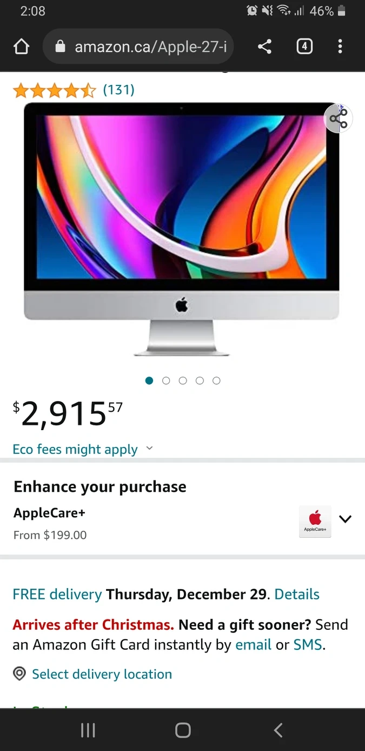Image resolution: width=365 pixels, height=751 pixels.
Task: Tap the Android home navigation button
Action: click(x=183, y=730)
